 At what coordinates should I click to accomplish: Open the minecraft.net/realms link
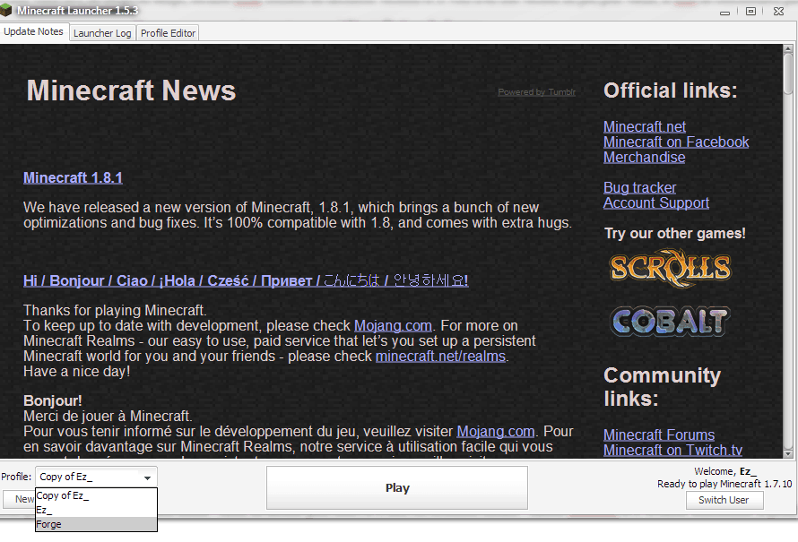tap(441, 356)
